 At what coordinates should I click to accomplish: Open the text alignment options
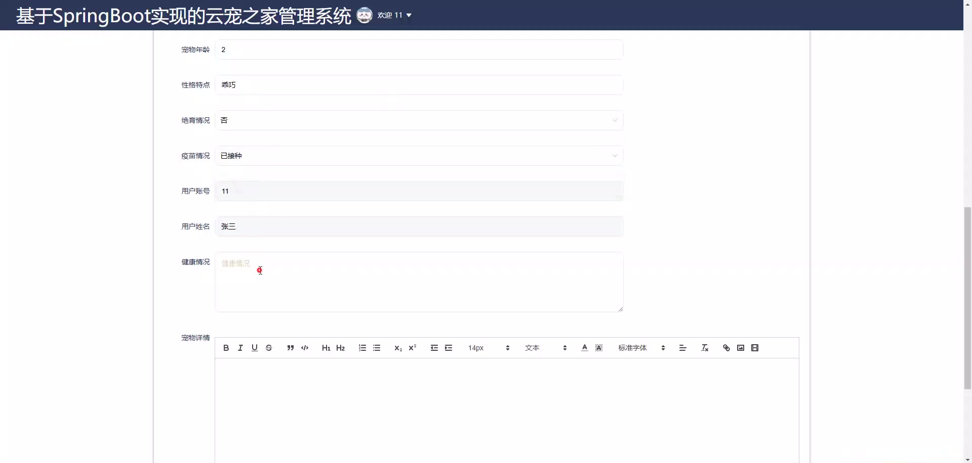[682, 348]
